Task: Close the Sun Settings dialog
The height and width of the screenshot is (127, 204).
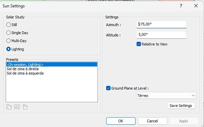Action: 196,6
